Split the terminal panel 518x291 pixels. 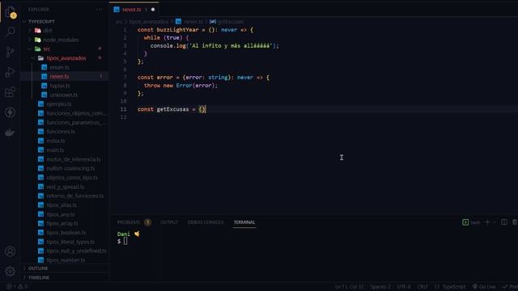click(x=504, y=222)
